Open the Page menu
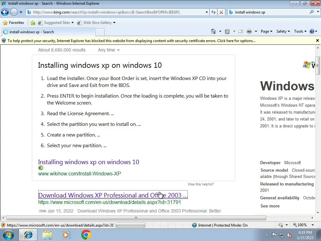This screenshot has height=241, width=321. pos(266,31)
